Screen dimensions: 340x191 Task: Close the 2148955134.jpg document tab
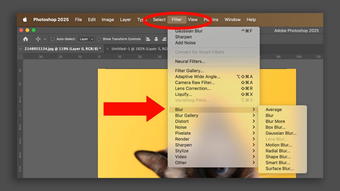(20, 49)
